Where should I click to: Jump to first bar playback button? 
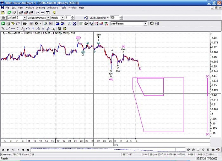3,150
